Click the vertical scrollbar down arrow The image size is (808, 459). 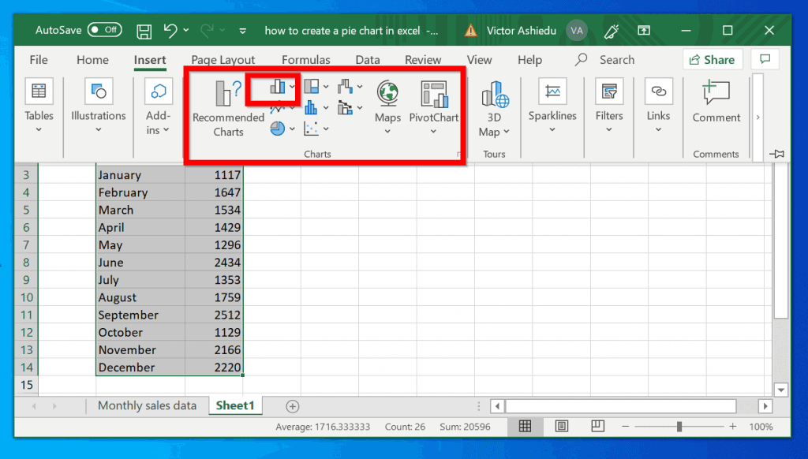[781, 390]
